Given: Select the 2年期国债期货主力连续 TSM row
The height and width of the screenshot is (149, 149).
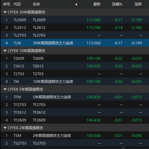Looking at the screenshot, I should (x=75, y=136).
